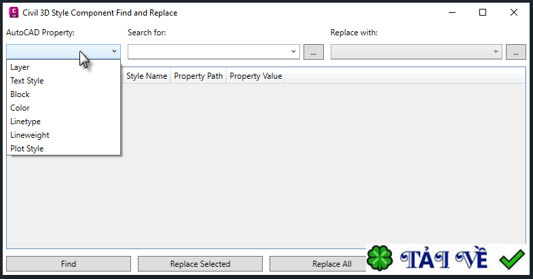Pick Plot Style from the list
The width and height of the screenshot is (533, 279).
(x=27, y=149)
